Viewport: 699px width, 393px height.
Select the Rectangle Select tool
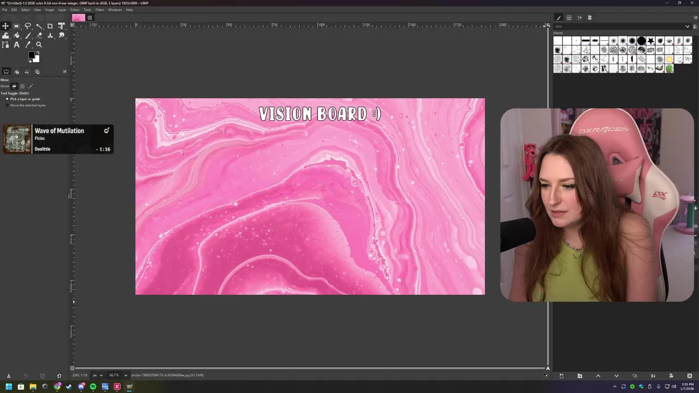click(16, 26)
